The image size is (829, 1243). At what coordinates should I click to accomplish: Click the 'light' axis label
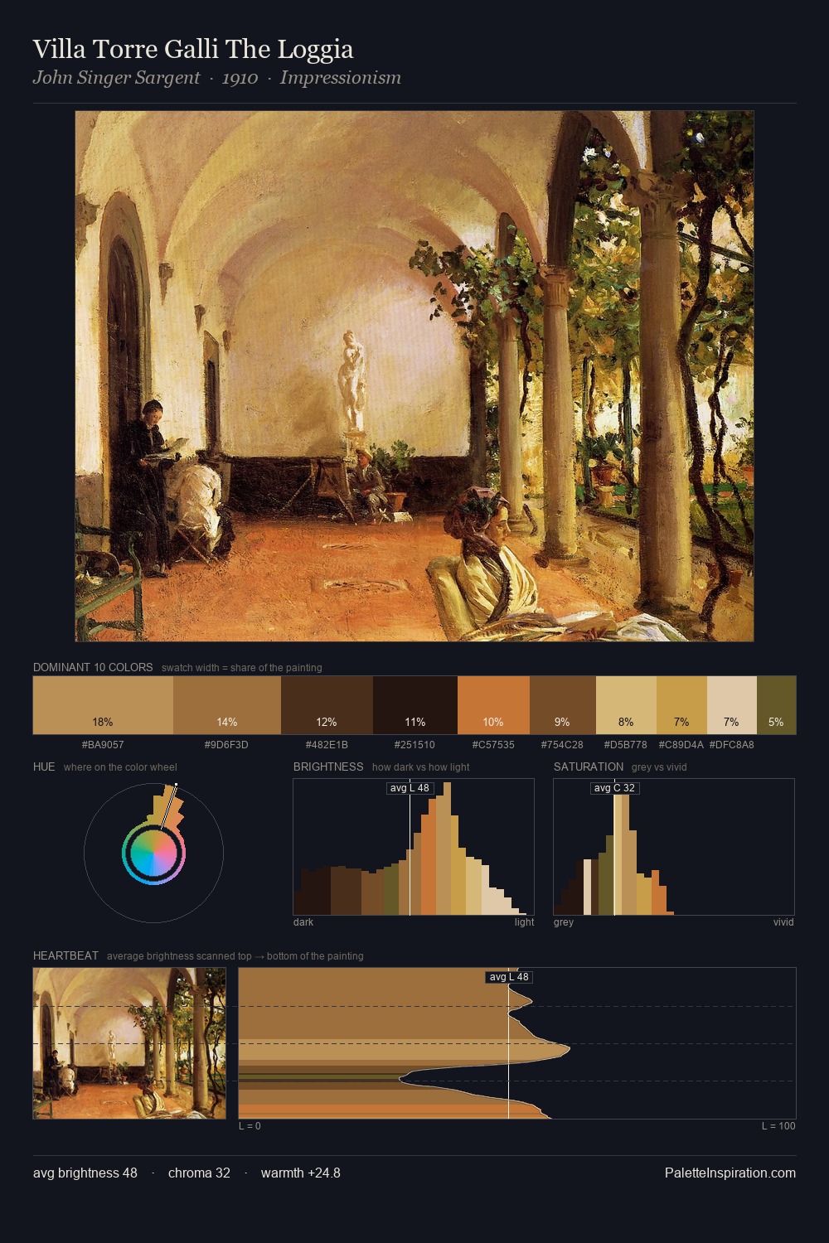coord(525,922)
